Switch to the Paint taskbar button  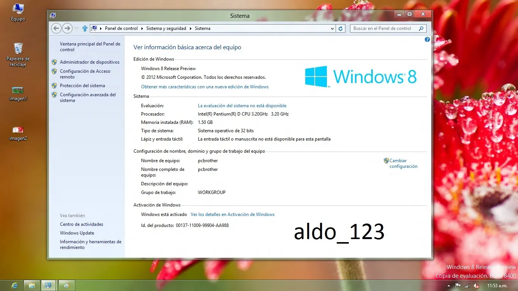point(66,285)
